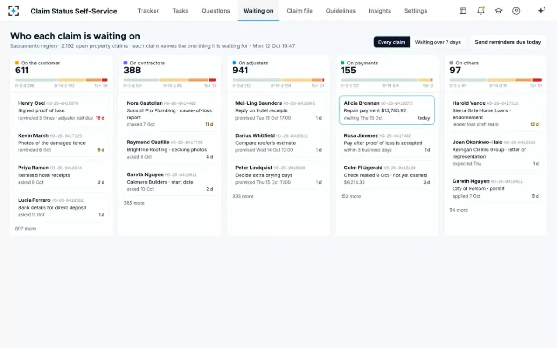The width and height of the screenshot is (557, 348).
Task: Open Mei-Ling Saunders' claim card
Action: (x=278, y=110)
